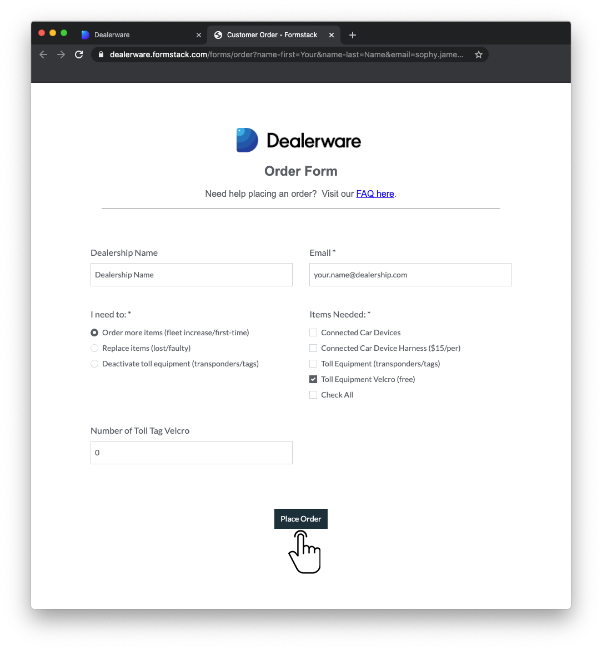Bookmark this page with the star icon
Screen dimensions: 602x650
tap(479, 54)
